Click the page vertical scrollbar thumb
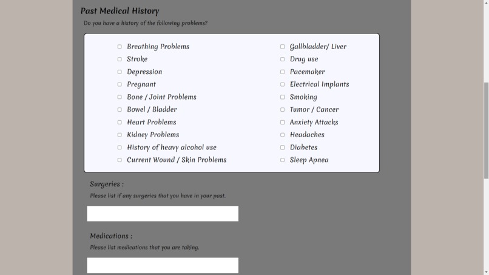This screenshot has width=489, height=275. coord(486,131)
